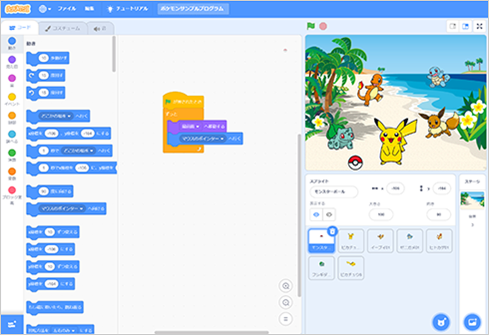
Task: Click the sprite size field
Action: (381, 214)
